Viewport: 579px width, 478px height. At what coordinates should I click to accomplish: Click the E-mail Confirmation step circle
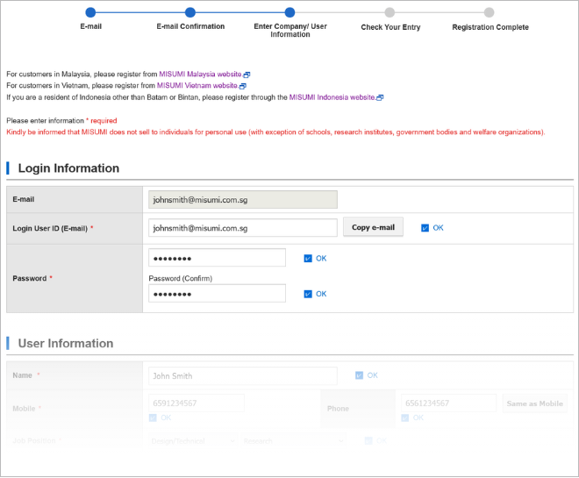(x=190, y=12)
